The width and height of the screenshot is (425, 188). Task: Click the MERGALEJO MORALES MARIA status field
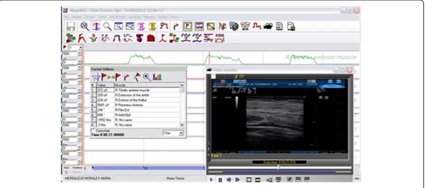pyautogui.click(x=88, y=179)
